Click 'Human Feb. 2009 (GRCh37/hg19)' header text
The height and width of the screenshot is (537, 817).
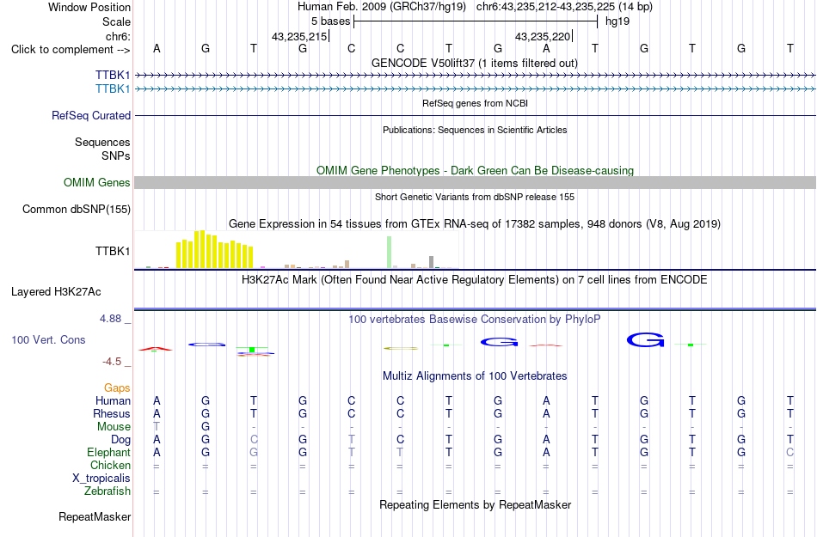pyautogui.click(x=383, y=7)
